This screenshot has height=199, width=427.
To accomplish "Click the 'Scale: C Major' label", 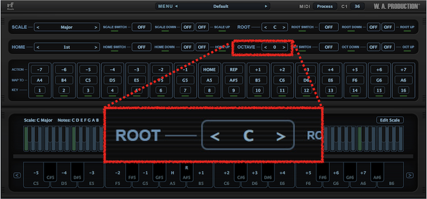I will point(38,120).
